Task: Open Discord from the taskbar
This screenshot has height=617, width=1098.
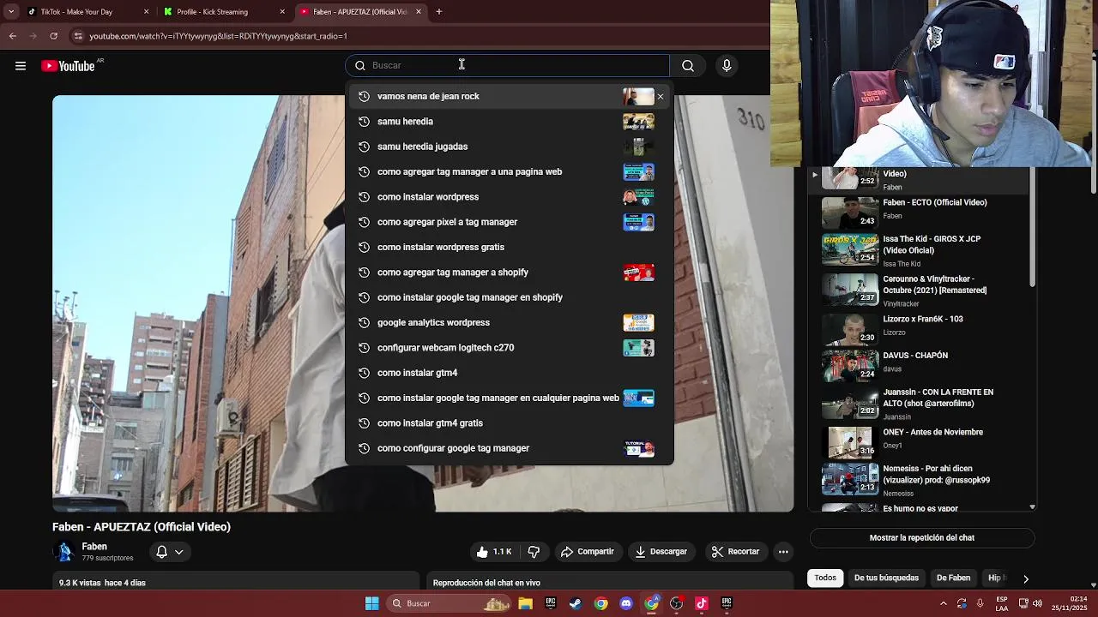Action: pos(626,603)
